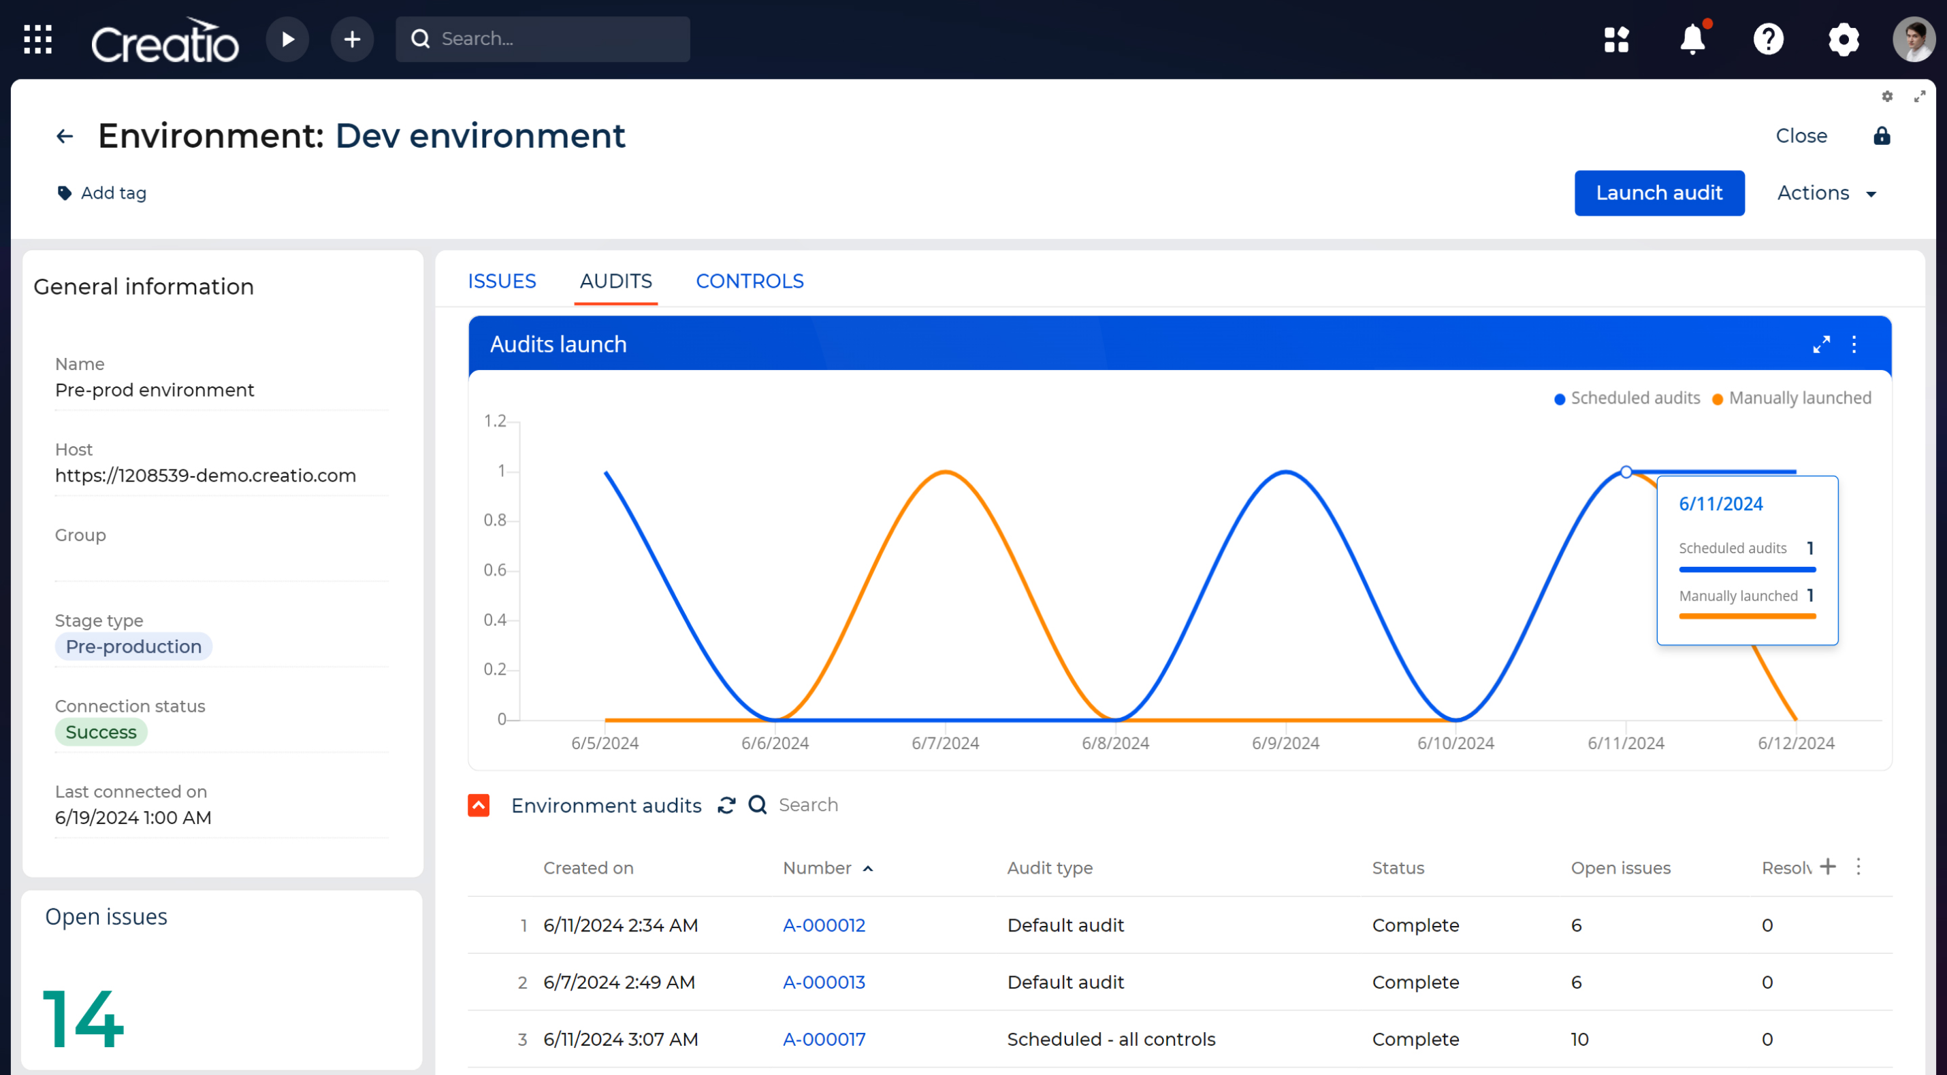
Task: Expand the Audits launch chart to fullscreen
Action: click(1822, 344)
